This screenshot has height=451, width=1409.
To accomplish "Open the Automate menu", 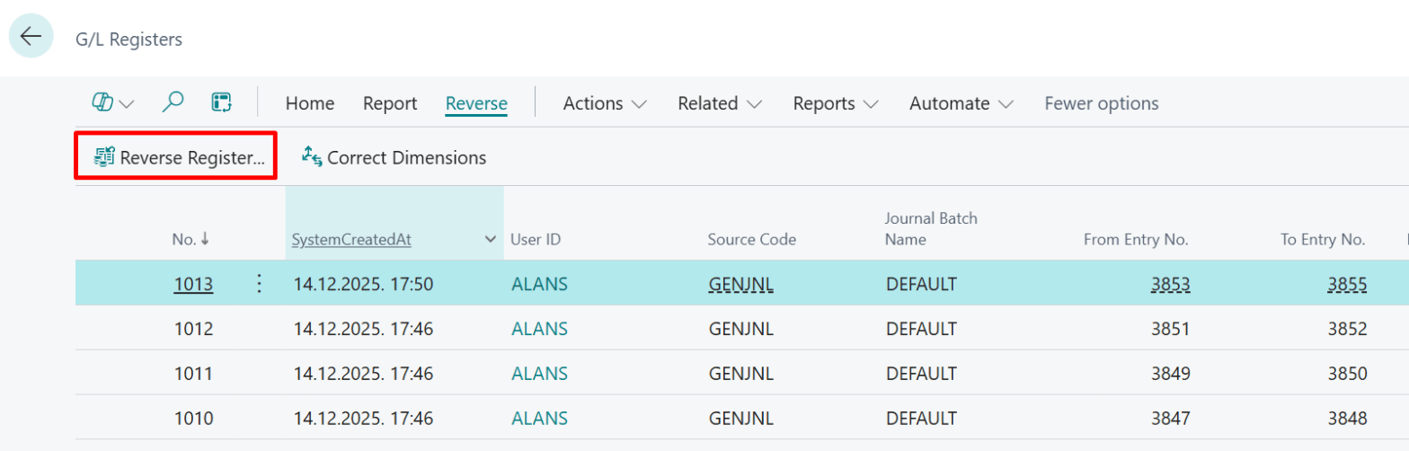I will (961, 103).
